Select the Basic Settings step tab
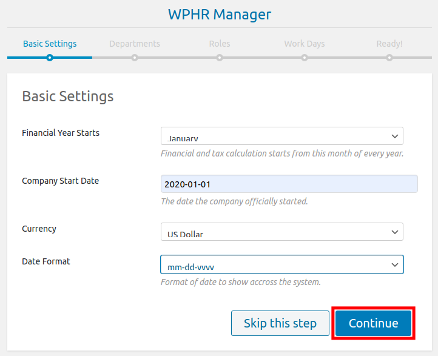This screenshot has height=356, width=438. (x=50, y=44)
